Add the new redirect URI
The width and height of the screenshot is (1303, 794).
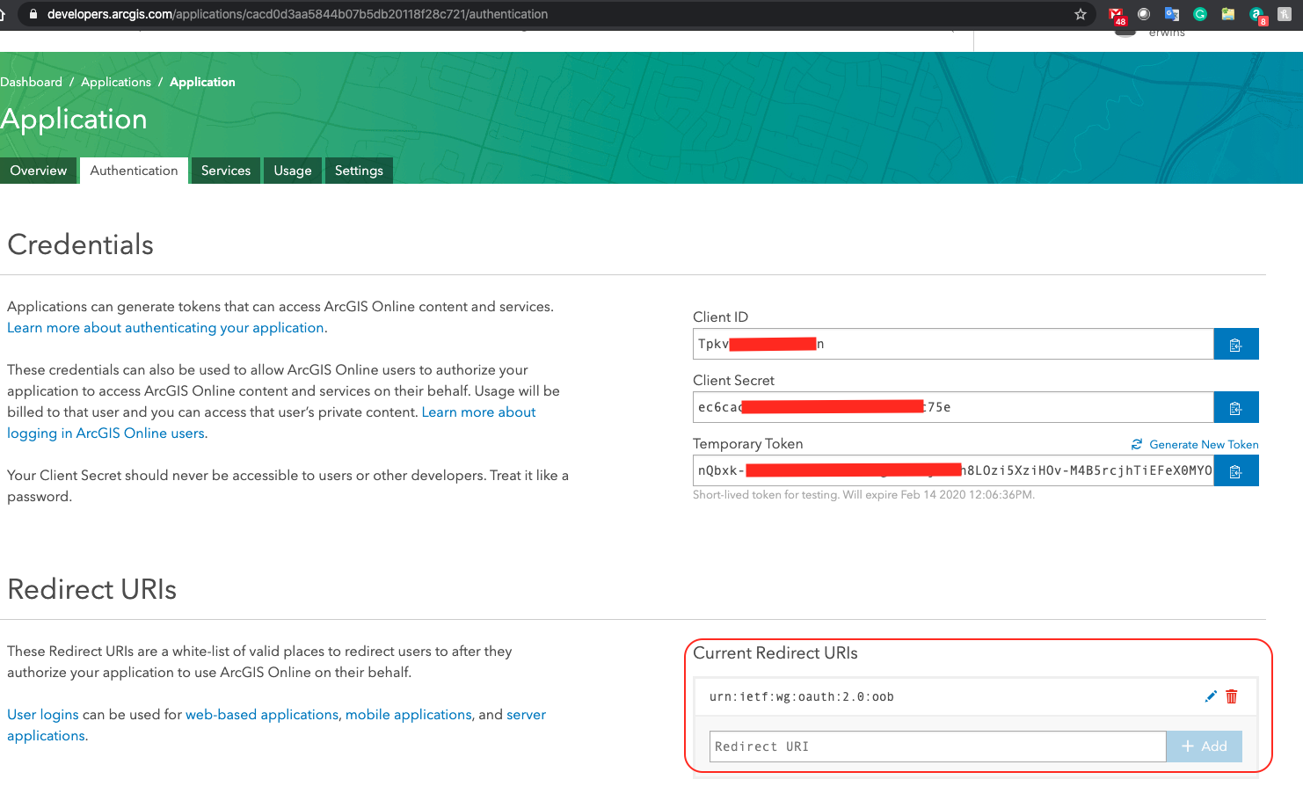click(x=1205, y=747)
